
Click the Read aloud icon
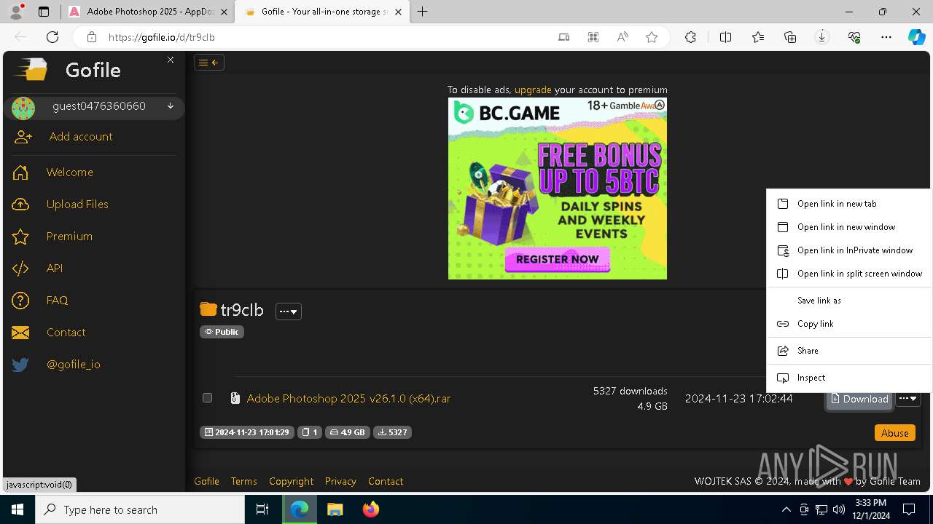(622, 37)
